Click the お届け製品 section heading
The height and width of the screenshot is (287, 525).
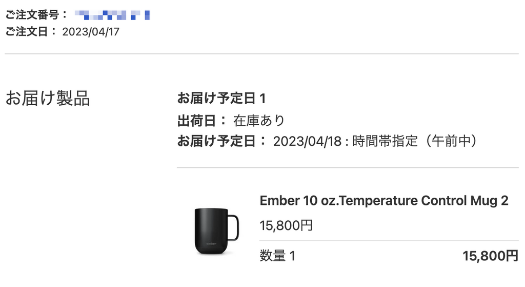pyautogui.click(x=47, y=98)
